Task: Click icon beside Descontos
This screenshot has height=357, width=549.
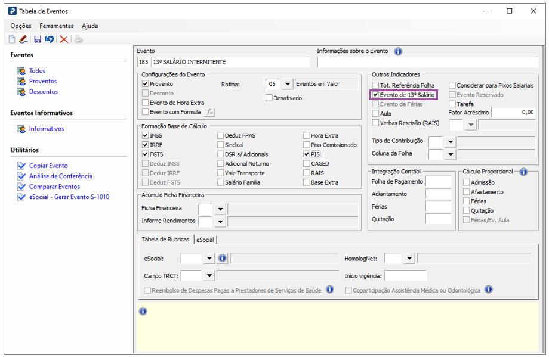Action: [x=21, y=92]
